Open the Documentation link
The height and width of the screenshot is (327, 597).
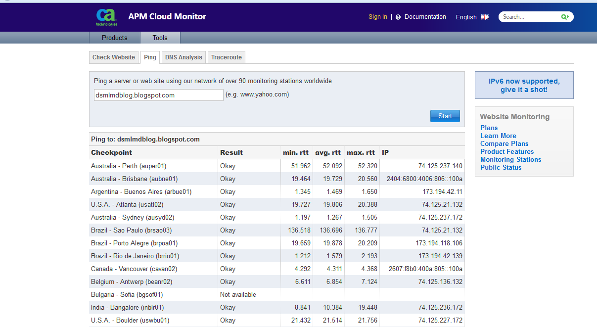(425, 17)
